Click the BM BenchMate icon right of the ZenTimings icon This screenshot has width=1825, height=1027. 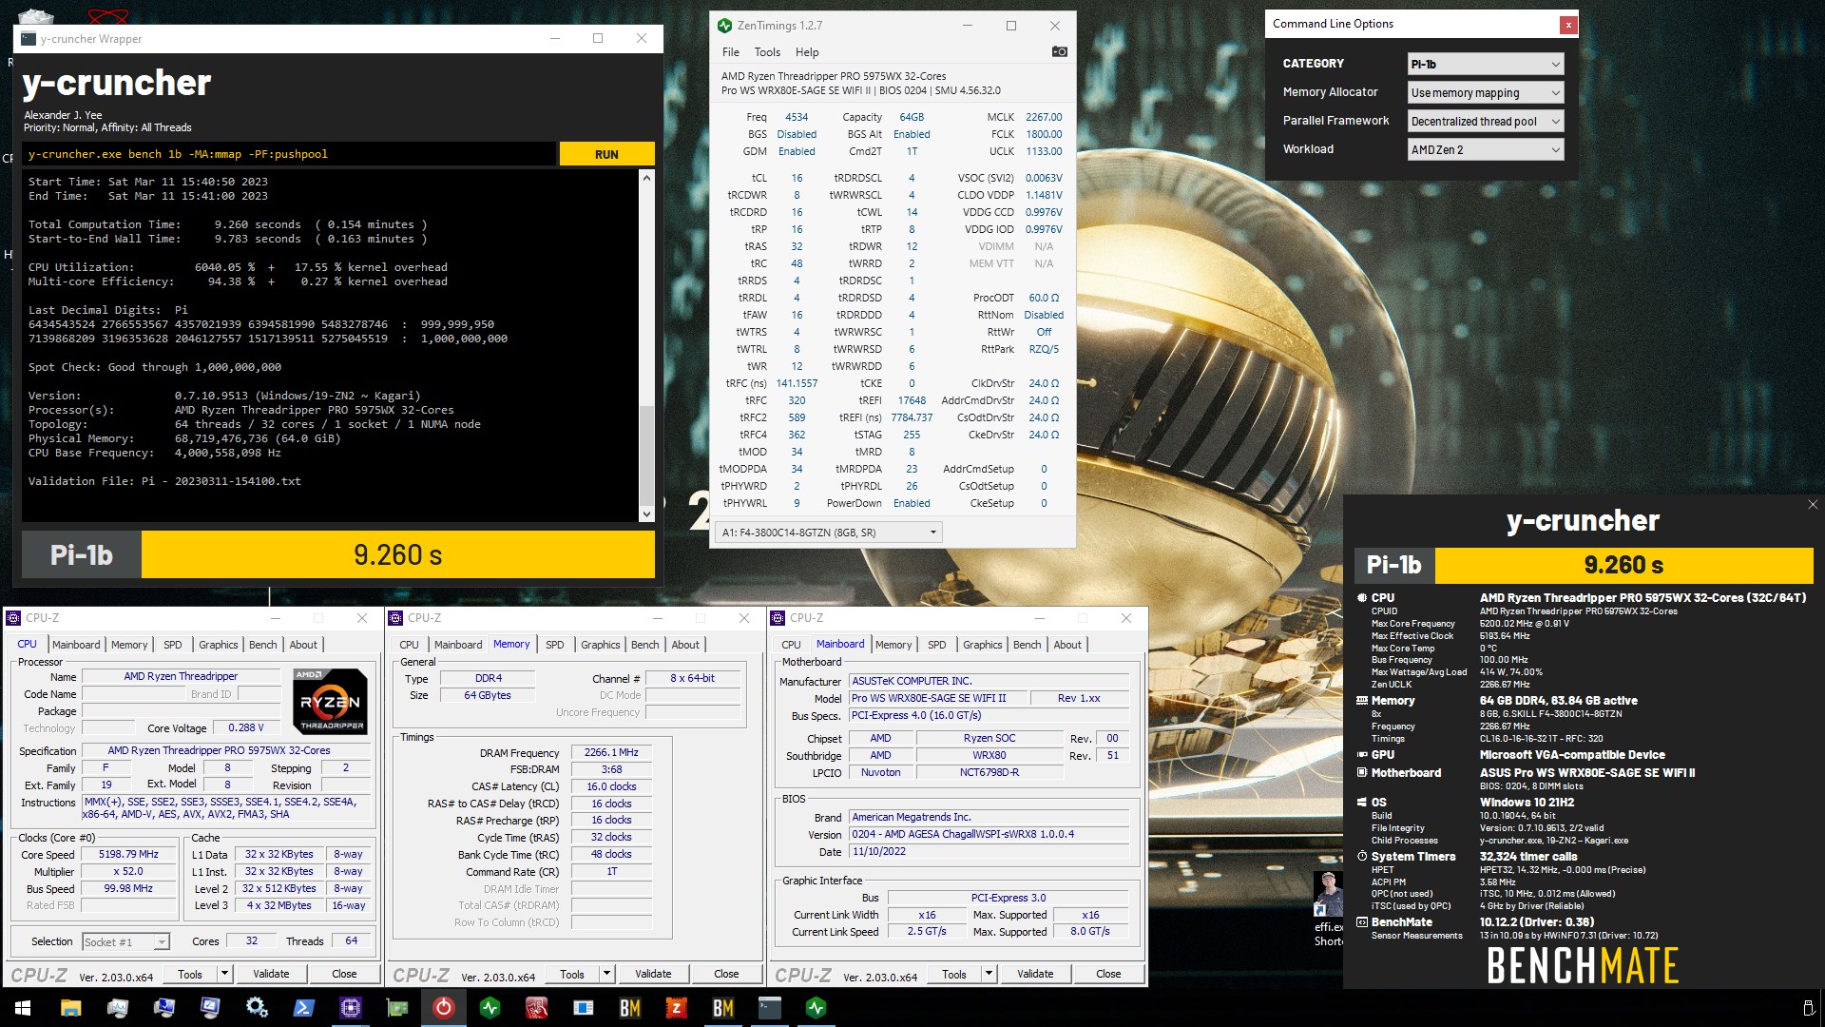pyautogui.click(x=722, y=1007)
